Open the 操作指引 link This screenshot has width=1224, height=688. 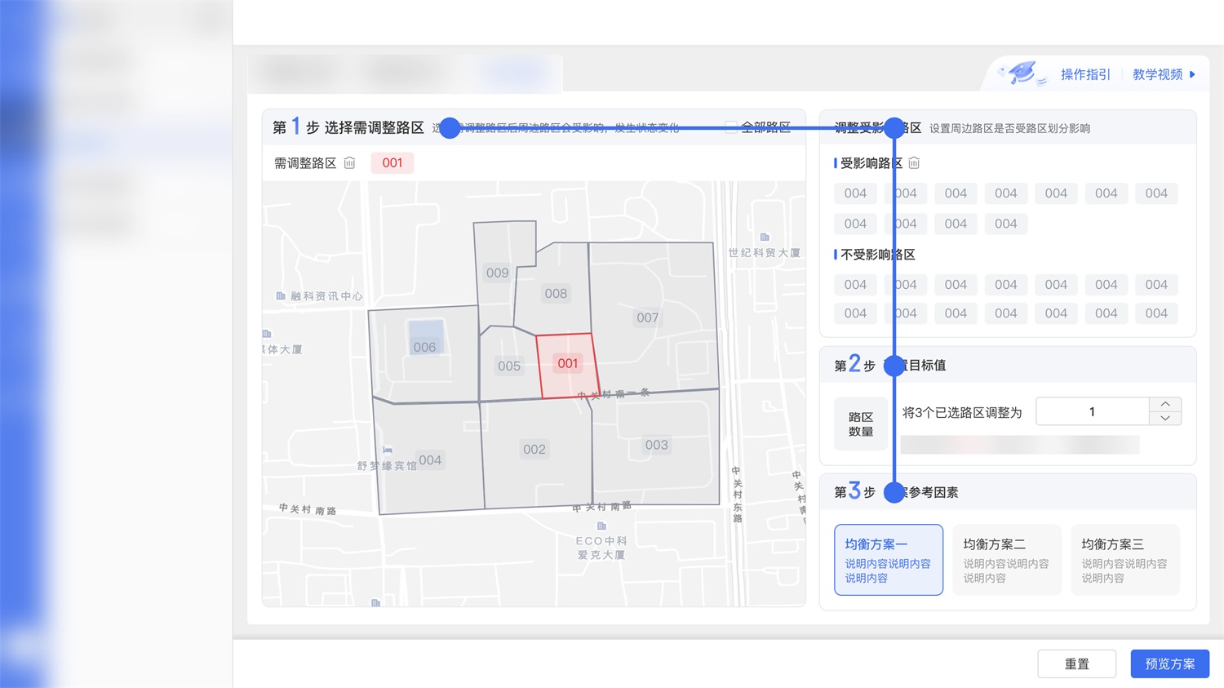click(1085, 74)
